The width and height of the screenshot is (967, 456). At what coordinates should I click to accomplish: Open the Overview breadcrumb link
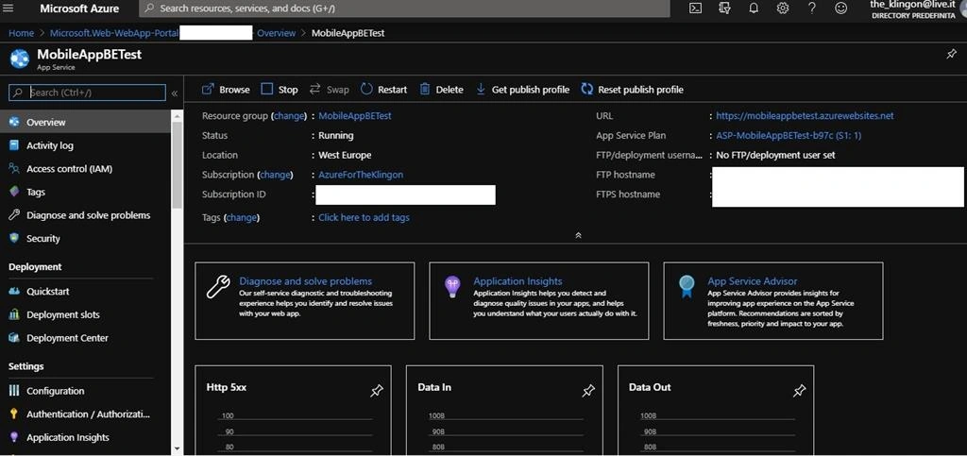click(277, 33)
